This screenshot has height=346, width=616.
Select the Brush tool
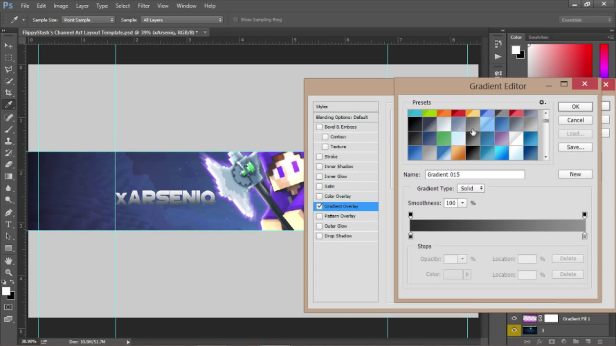click(8, 129)
